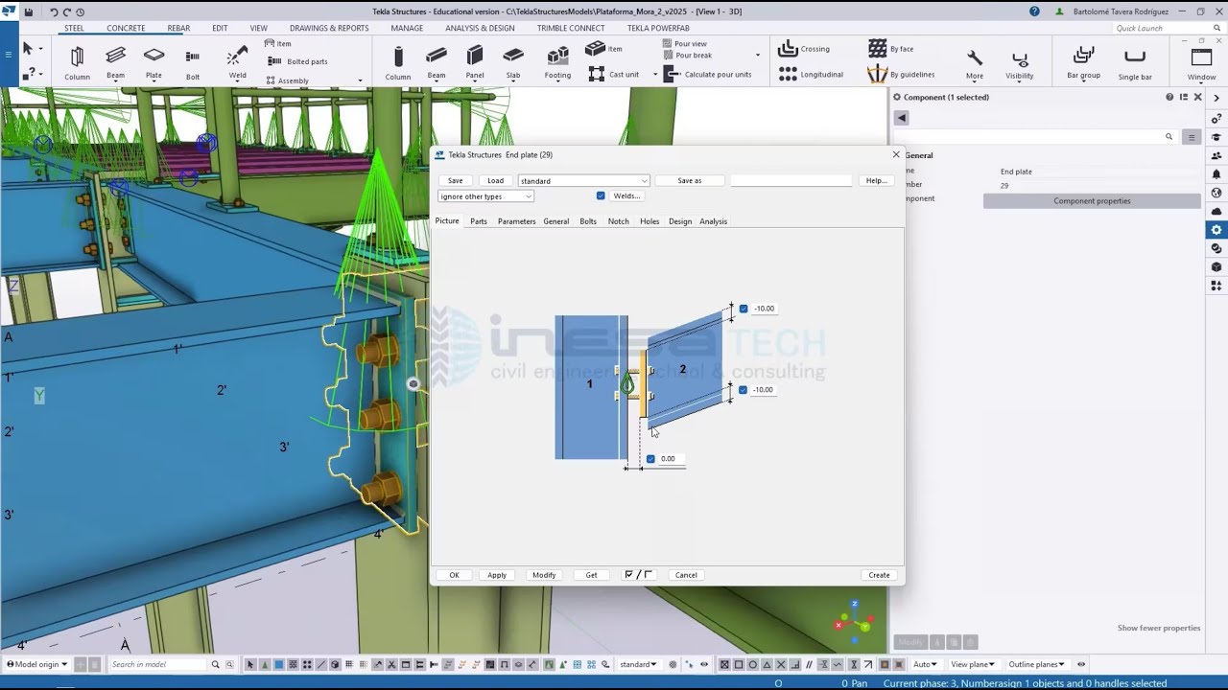Open the globe icon in side pane
1228x690 pixels.
(1216, 193)
